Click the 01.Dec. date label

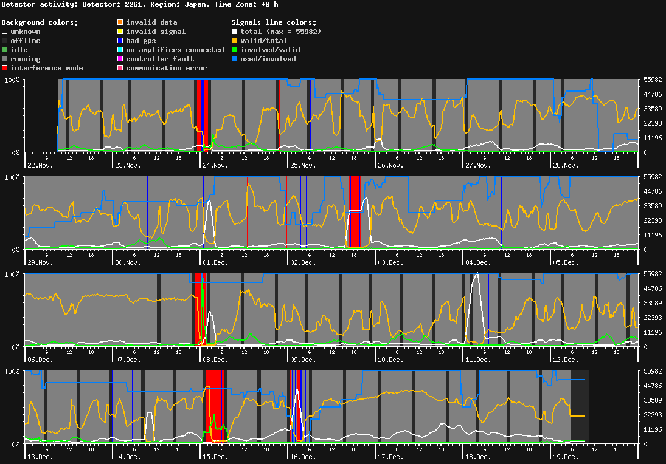point(215,262)
